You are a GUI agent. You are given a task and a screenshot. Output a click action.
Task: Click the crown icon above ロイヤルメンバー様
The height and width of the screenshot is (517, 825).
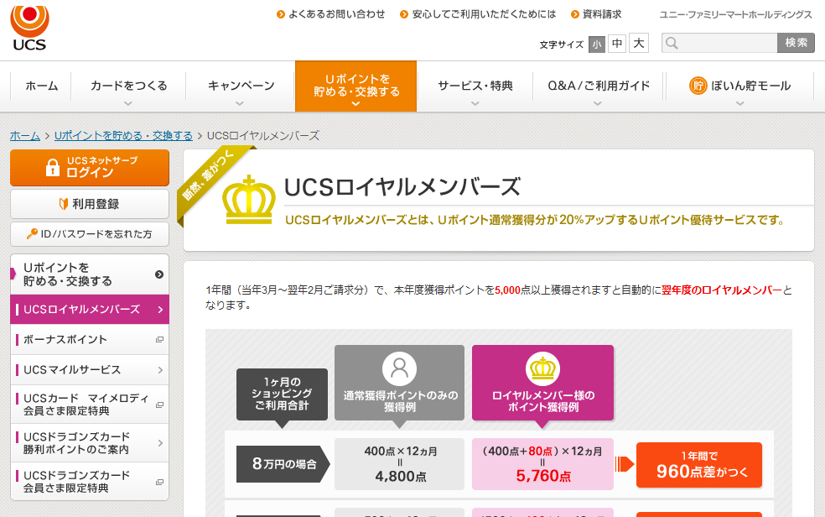542,368
